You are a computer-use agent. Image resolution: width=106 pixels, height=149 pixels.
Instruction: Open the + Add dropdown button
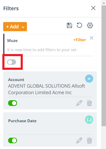click(x=15, y=26)
